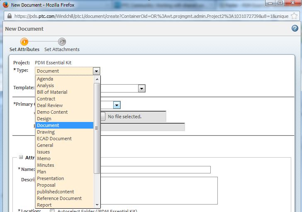
Task: Choose Plan from the list
Action: (x=64, y=172)
